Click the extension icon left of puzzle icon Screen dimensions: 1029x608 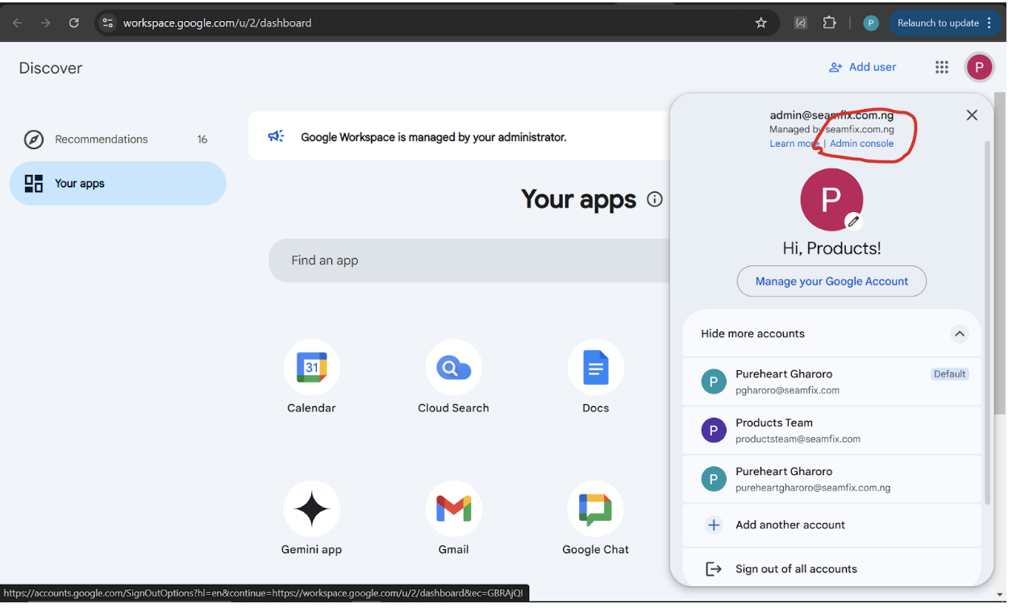[x=800, y=23]
